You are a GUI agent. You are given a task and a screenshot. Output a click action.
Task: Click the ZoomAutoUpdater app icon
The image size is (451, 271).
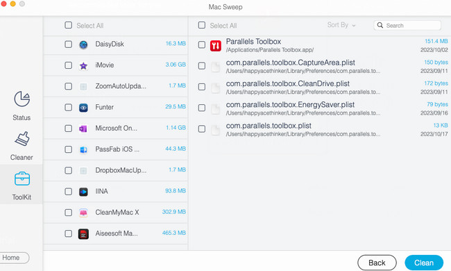[x=83, y=86]
